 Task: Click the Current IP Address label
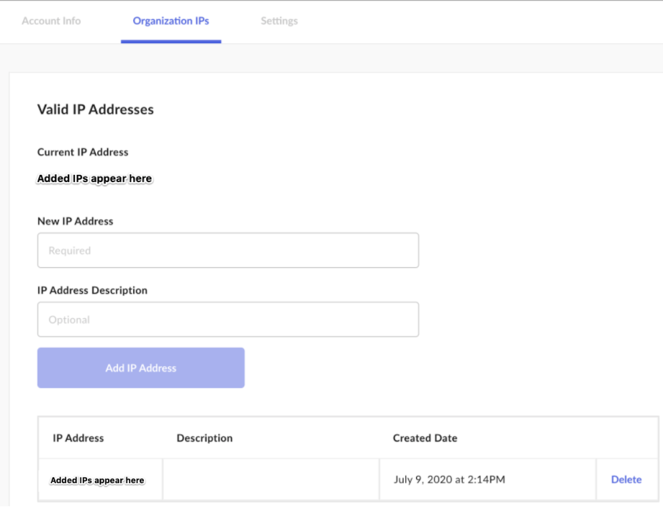[x=83, y=152]
